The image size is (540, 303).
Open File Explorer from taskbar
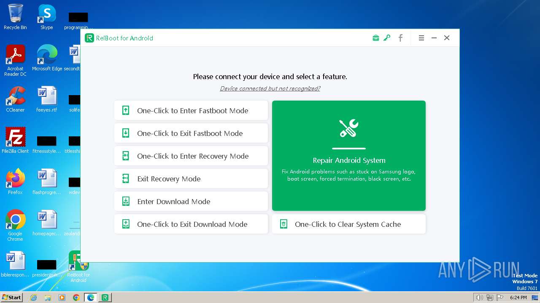(48, 298)
